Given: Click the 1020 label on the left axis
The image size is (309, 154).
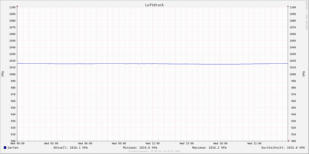Looking at the screenshot, I should point(12,61).
